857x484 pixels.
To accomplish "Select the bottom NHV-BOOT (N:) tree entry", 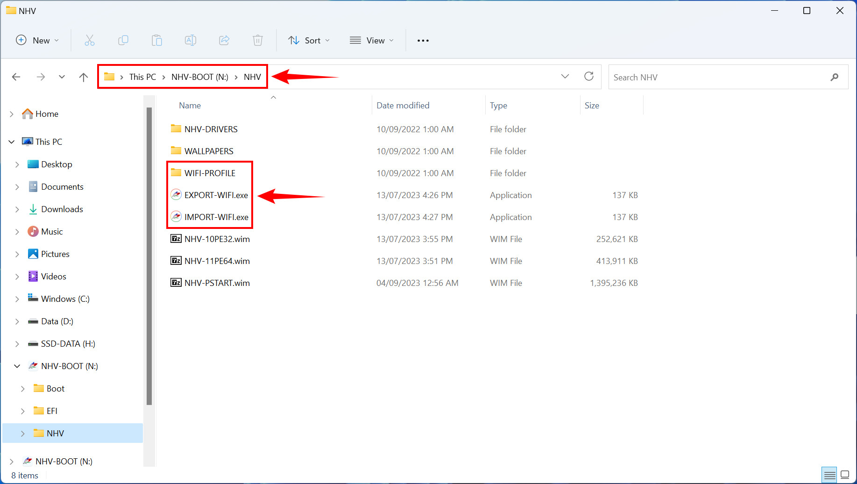I will click(x=64, y=462).
